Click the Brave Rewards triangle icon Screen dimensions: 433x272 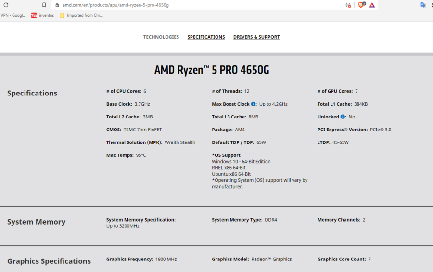[x=372, y=5]
